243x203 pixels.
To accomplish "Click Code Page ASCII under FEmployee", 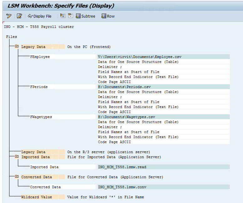I will [x=164, y=82].
